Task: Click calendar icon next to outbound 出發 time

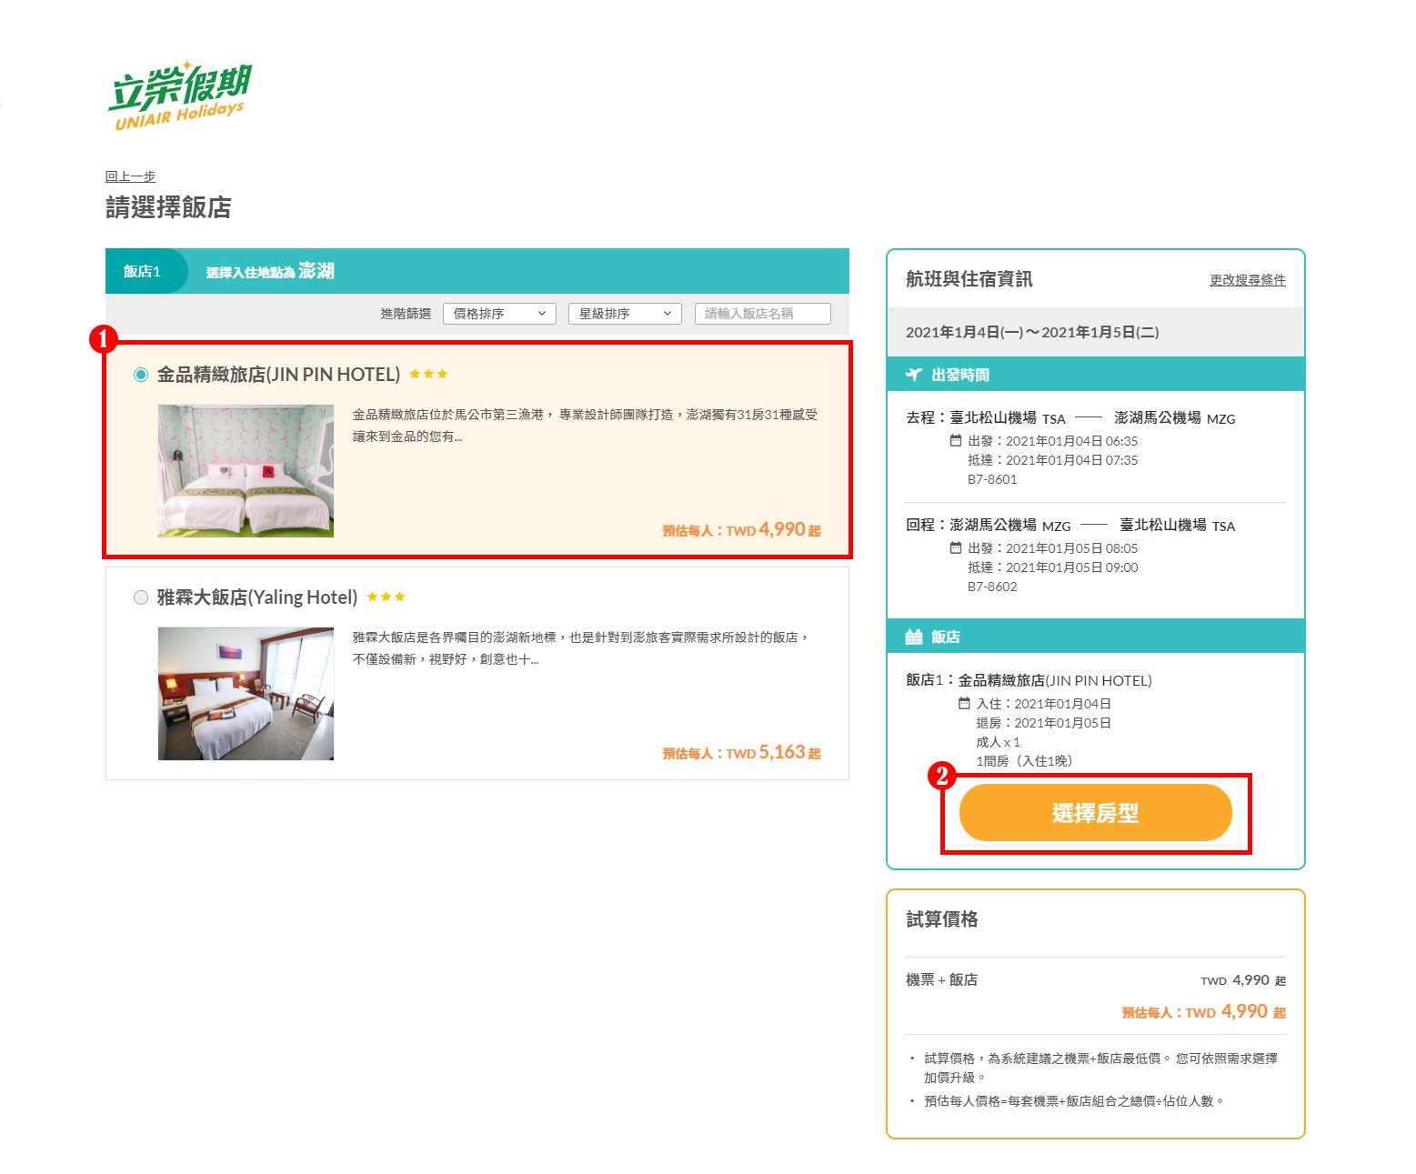Action: point(955,441)
